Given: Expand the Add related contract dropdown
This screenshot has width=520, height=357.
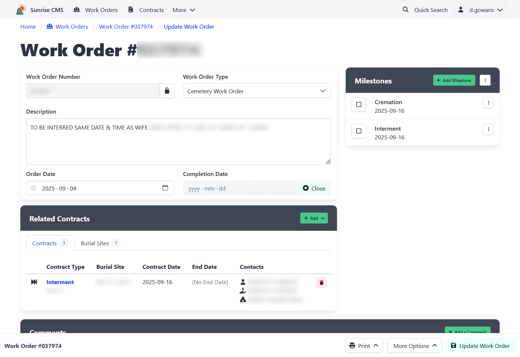Looking at the screenshot, I should coord(314,218).
